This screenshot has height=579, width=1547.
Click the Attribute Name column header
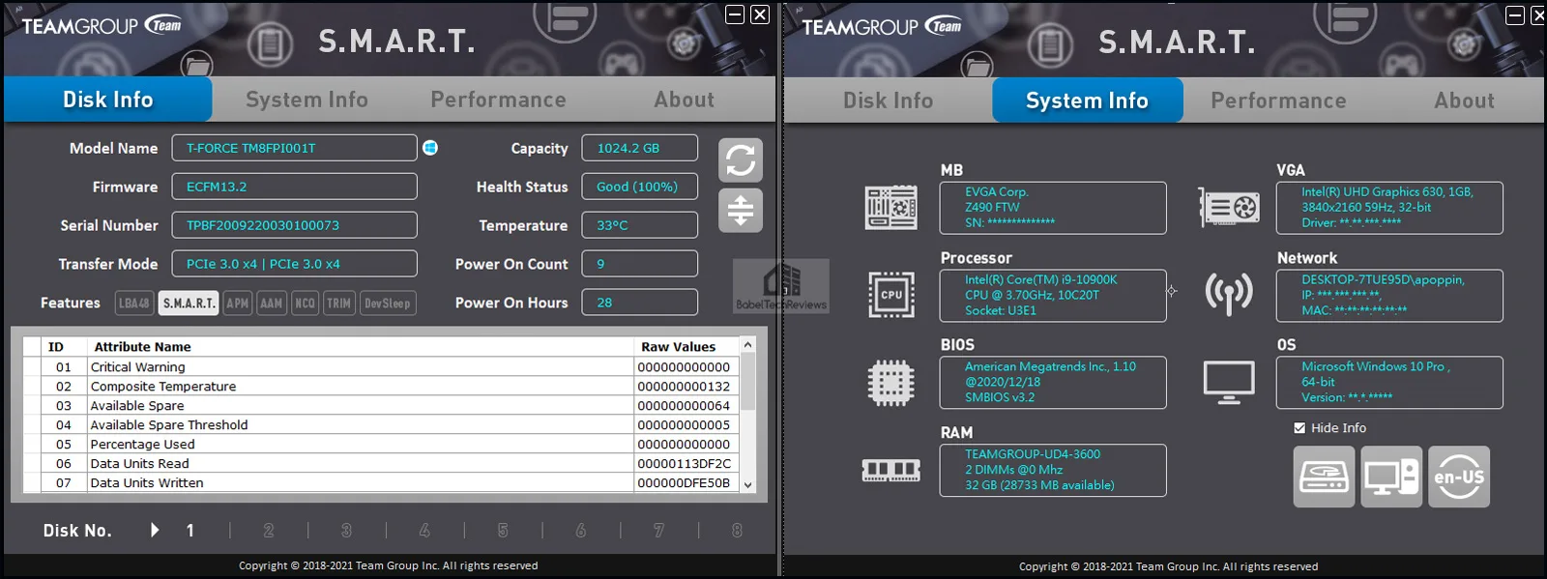pos(361,347)
